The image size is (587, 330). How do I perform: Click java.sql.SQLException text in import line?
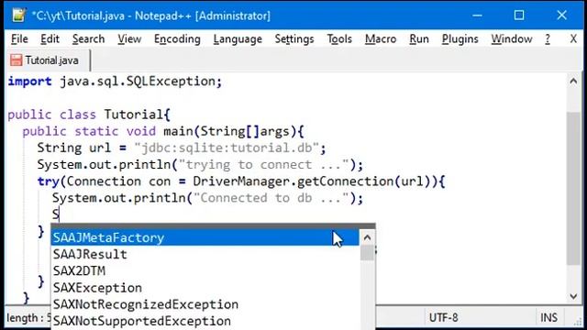click(x=137, y=82)
